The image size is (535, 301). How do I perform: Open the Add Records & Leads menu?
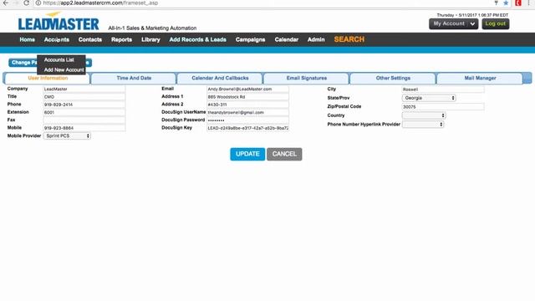tap(197, 39)
